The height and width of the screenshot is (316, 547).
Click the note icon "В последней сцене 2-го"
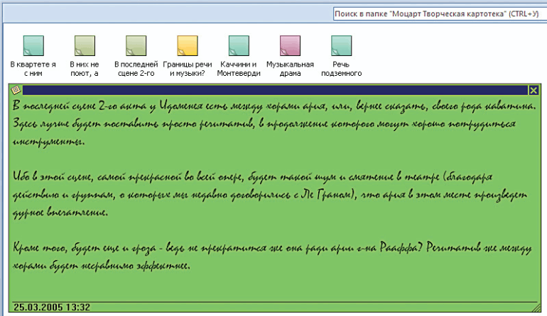pyautogui.click(x=136, y=45)
